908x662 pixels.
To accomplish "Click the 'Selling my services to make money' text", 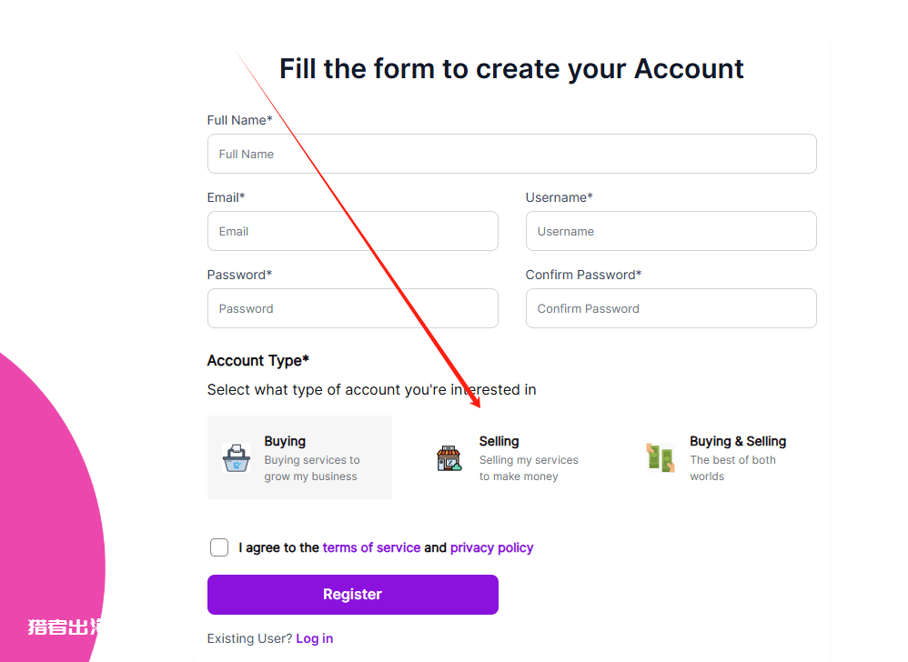I will [529, 468].
